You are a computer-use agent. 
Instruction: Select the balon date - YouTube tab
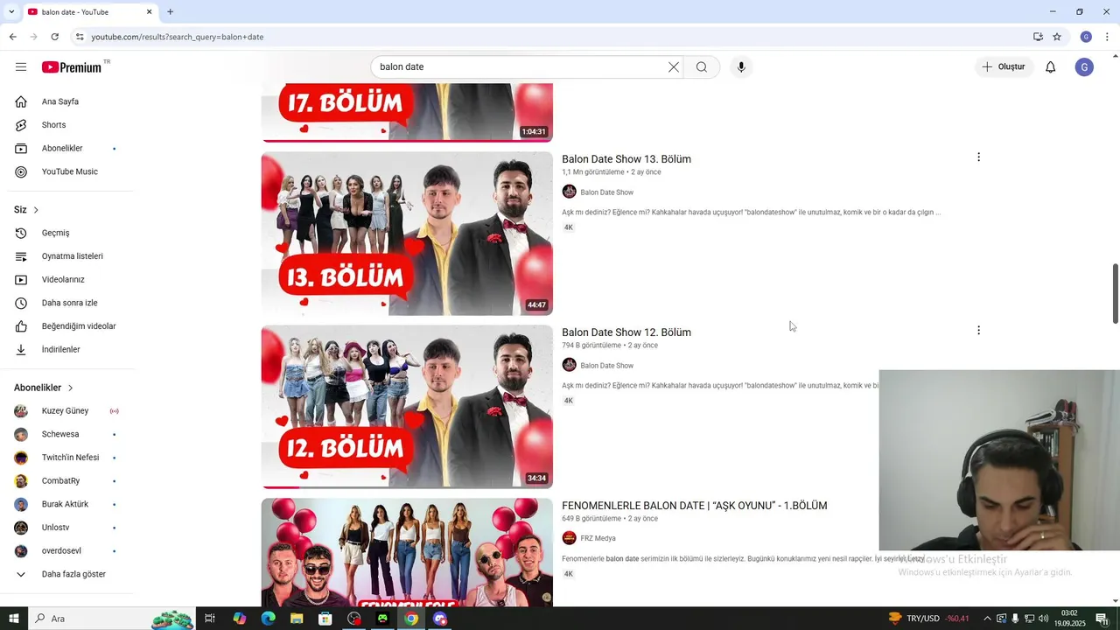pyautogui.click(x=89, y=12)
